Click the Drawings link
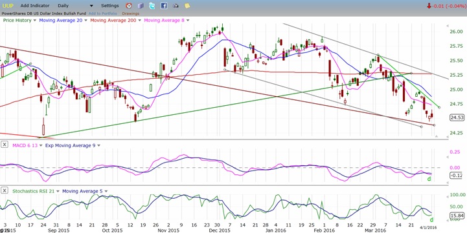Image resolution: width=467 pixels, height=233 pixels. pyautogui.click(x=130, y=14)
